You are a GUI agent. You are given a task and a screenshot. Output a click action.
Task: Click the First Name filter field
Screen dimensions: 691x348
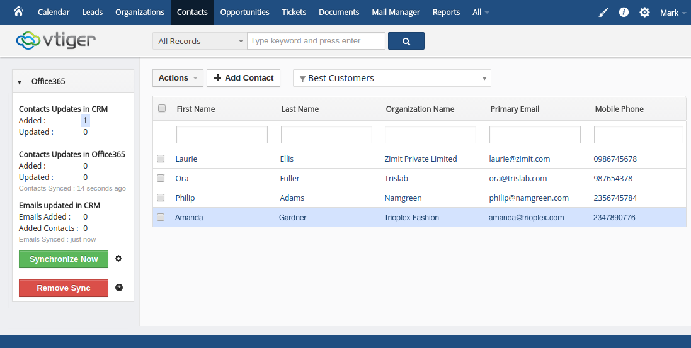click(222, 135)
